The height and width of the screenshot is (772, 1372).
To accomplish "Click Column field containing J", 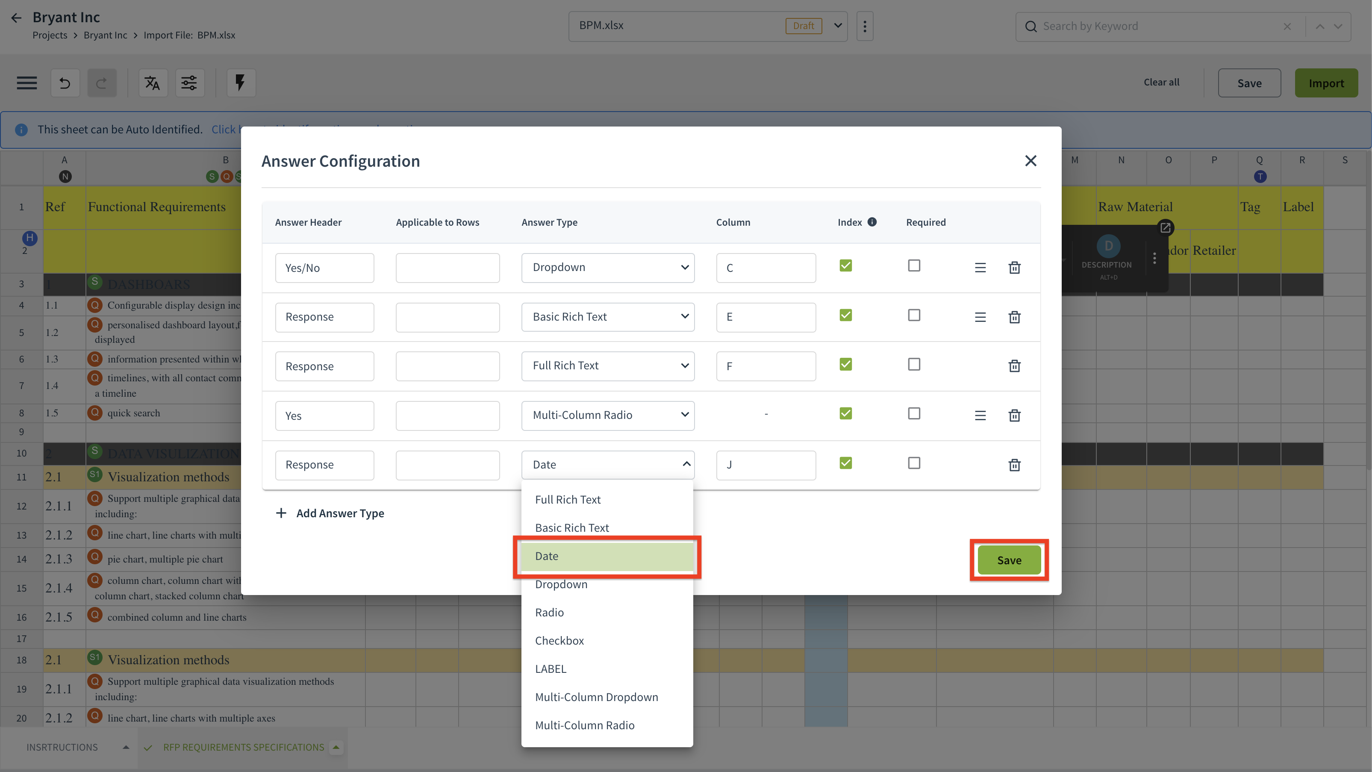I will tap(765, 465).
